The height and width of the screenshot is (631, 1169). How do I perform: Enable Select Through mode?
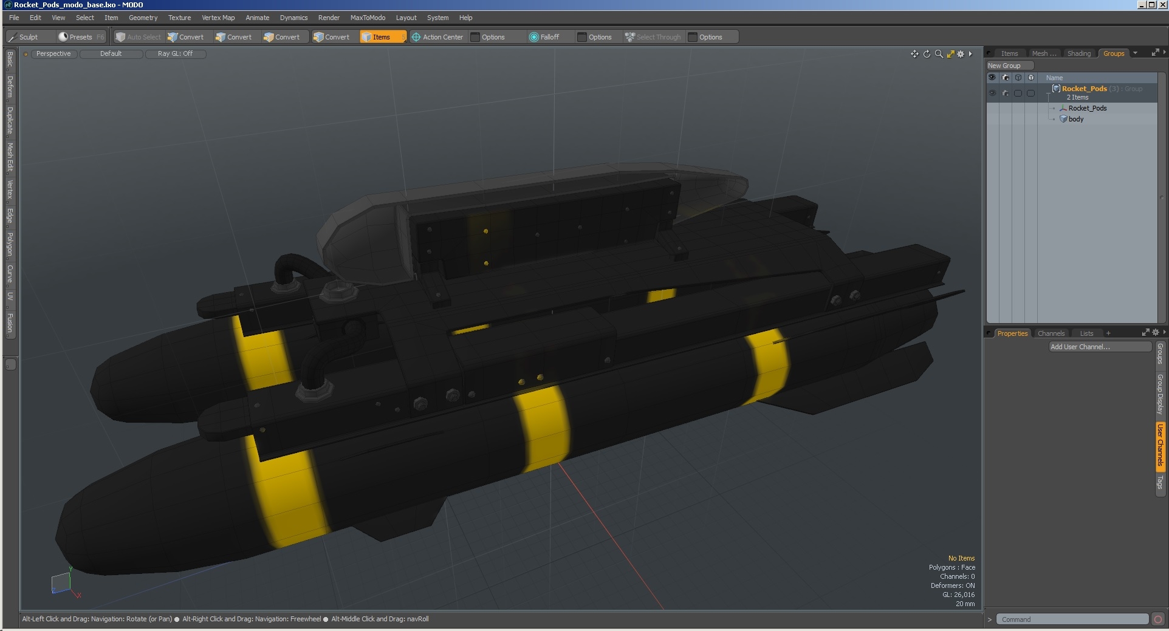(x=653, y=37)
